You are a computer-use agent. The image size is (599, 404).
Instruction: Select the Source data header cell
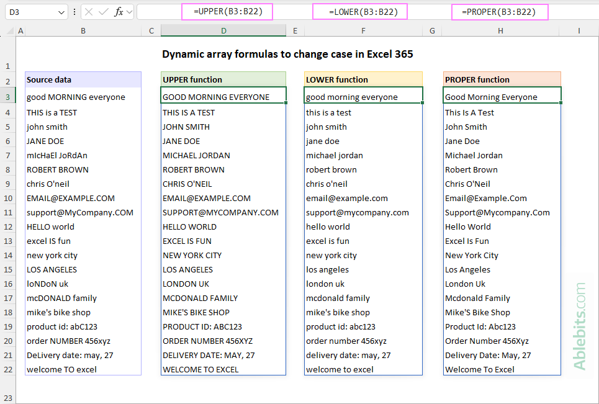click(83, 79)
